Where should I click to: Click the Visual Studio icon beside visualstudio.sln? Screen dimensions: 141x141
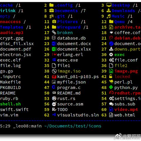pos(54,115)
